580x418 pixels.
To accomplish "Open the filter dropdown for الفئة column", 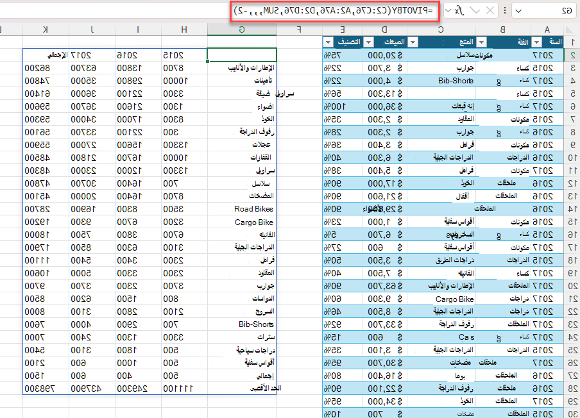I will [481, 42].
